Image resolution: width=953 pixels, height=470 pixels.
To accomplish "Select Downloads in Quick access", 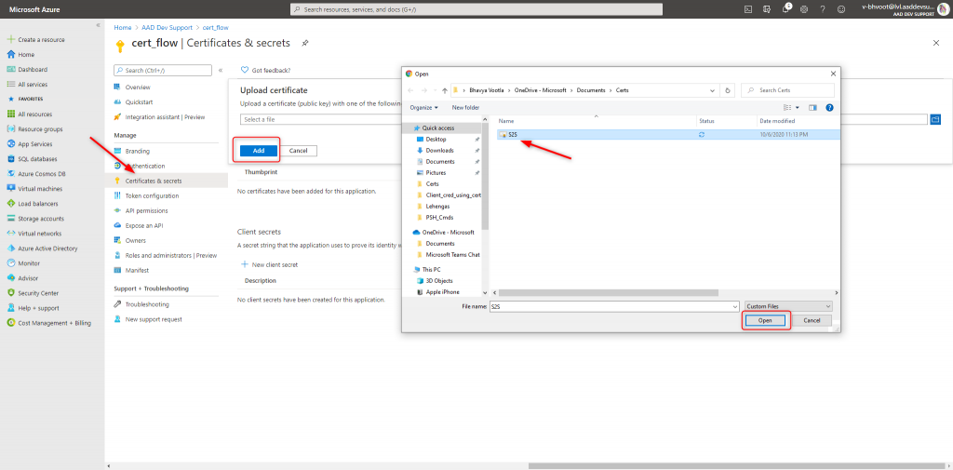I will pyautogui.click(x=439, y=150).
